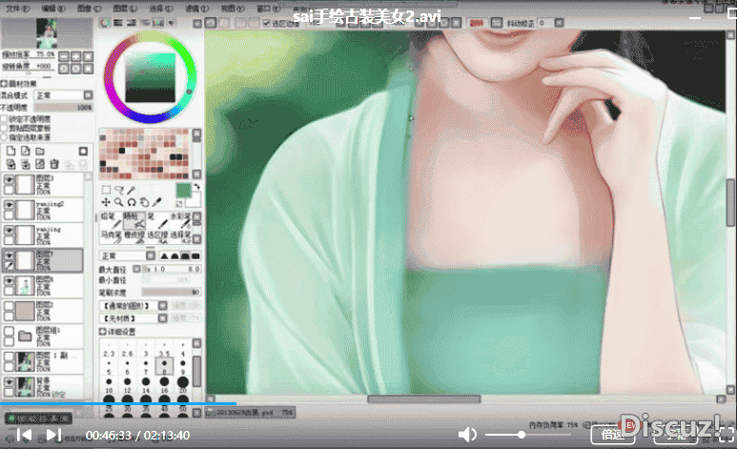This screenshot has width=737, height=449.
Task: Open the 文件 menu
Action: pos(17,8)
